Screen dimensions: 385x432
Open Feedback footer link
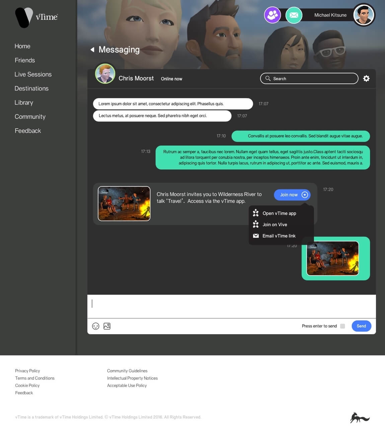coord(24,393)
